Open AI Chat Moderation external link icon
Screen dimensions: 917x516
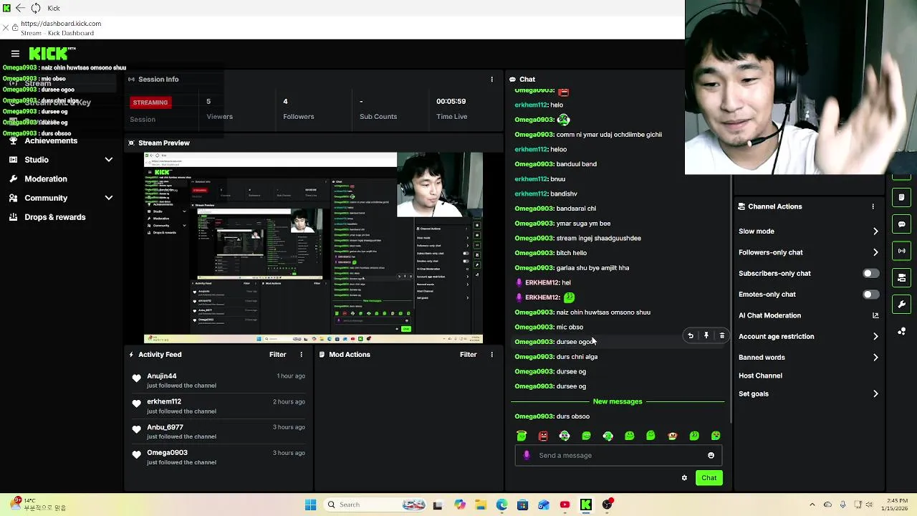[875, 315]
